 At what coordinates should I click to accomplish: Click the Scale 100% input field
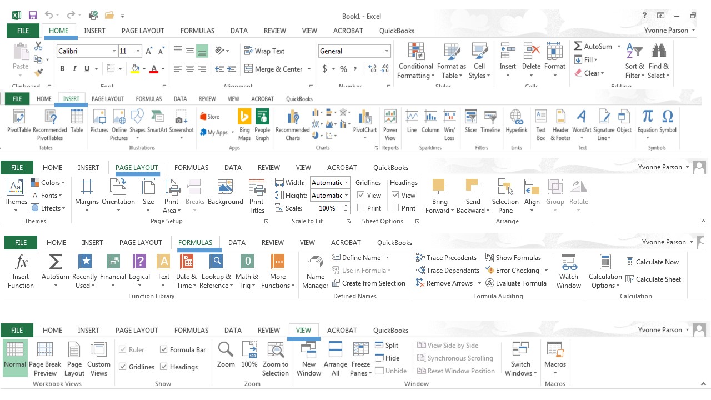[330, 208]
